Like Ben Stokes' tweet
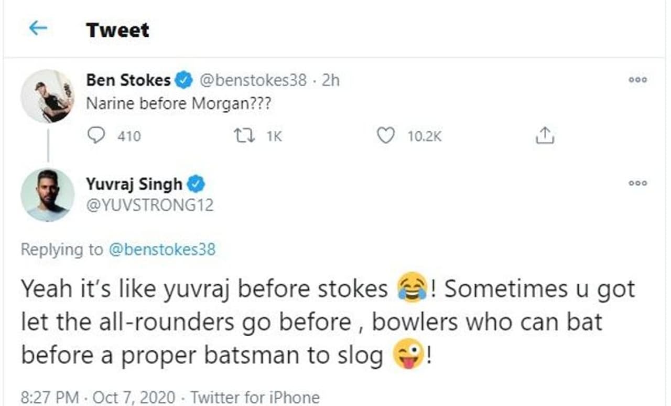The image size is (671, 406). [x=386, y=136]
